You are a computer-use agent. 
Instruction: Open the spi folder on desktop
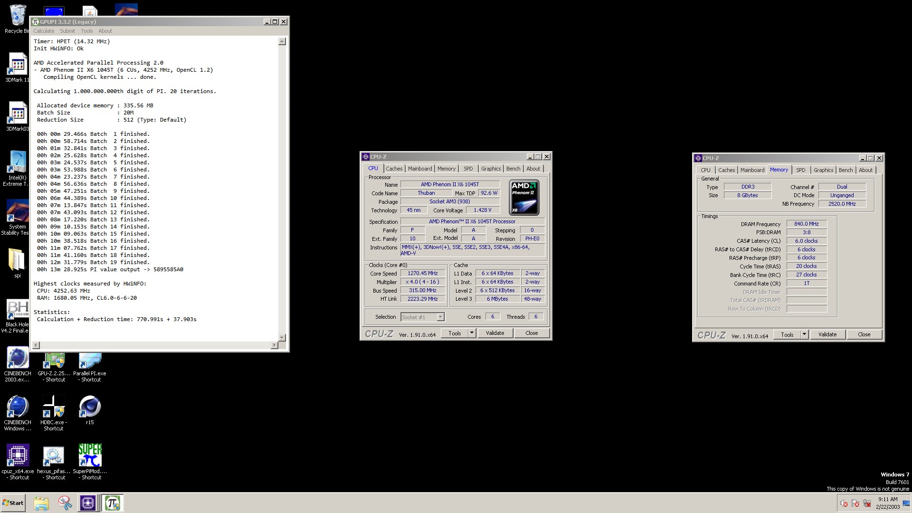[17, 263]
